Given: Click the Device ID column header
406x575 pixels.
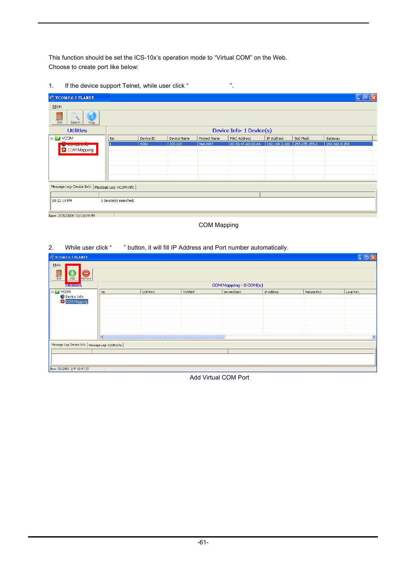Looking at the screenshot, I should [153, 138].
